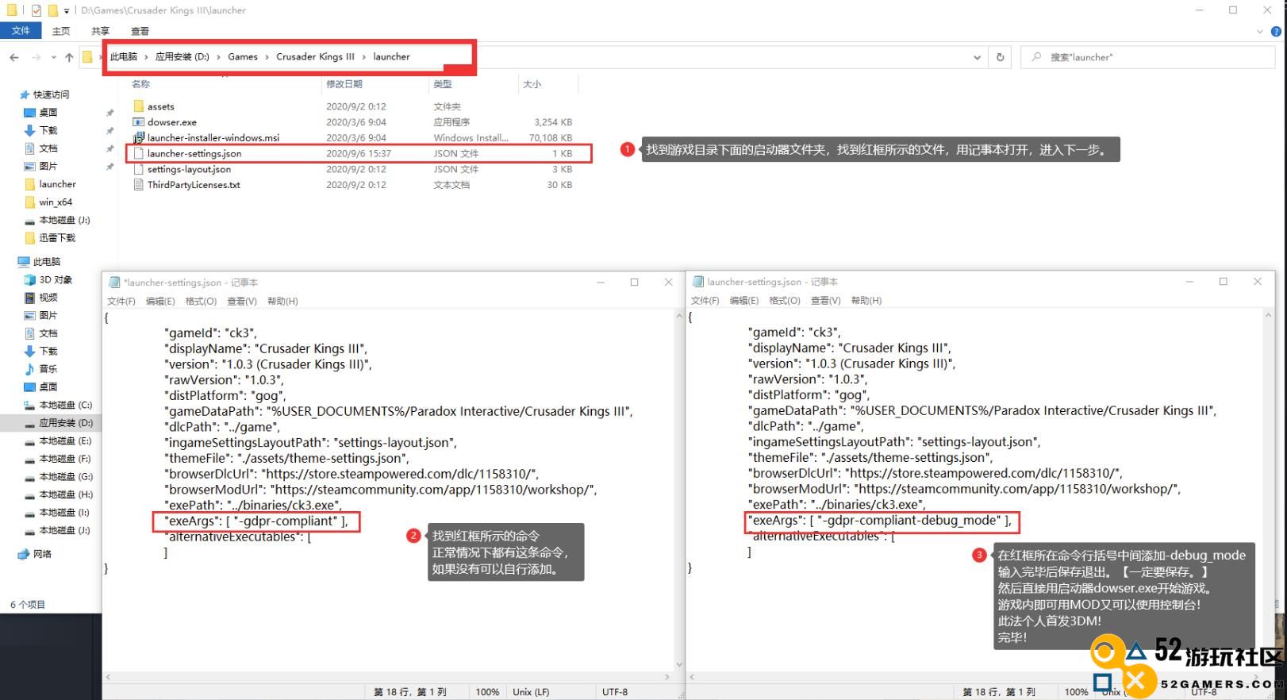Open 图片 under quick access
The image size is (1287, 700).
tap(48, 166)
